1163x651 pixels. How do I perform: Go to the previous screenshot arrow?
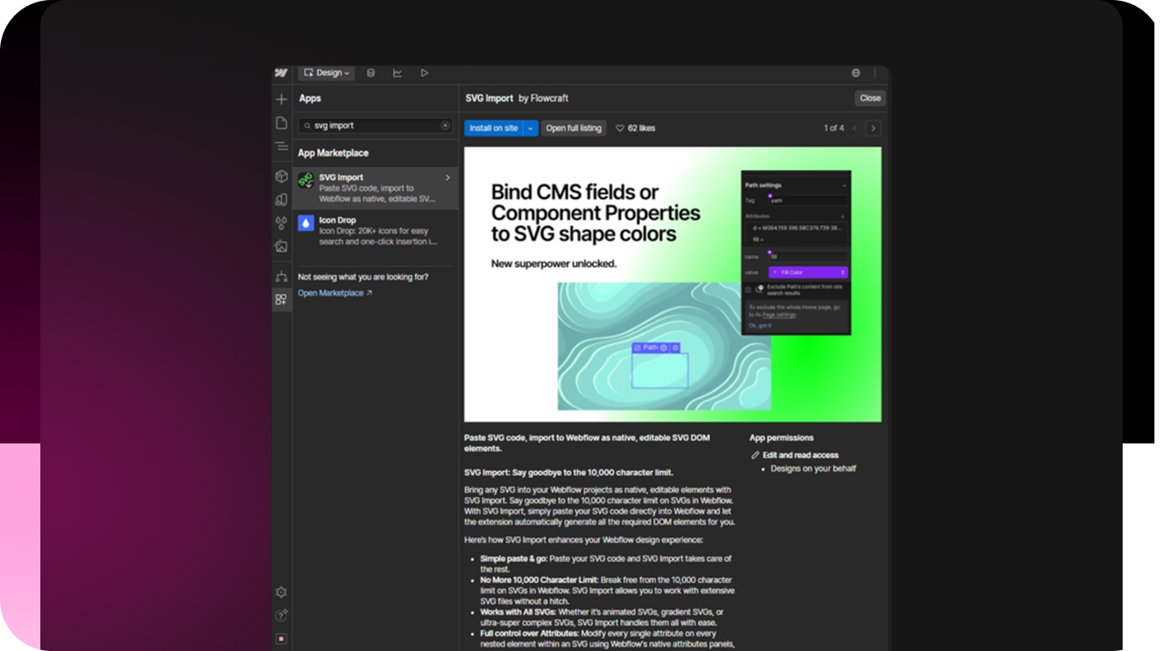(855, 128)
